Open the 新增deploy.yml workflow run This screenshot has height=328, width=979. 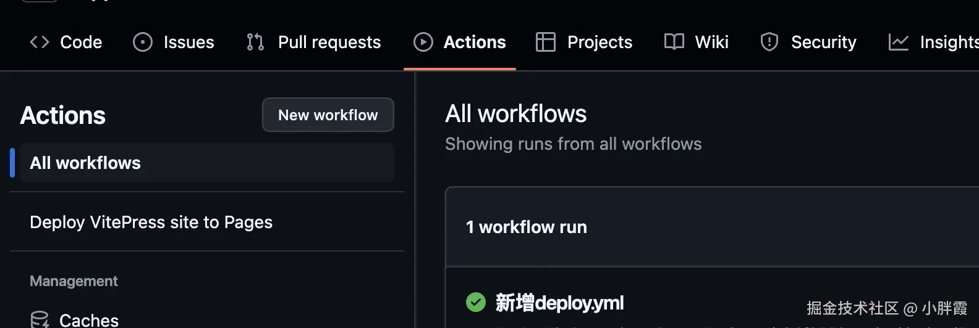pyautogui.click(x=559, y=303)
